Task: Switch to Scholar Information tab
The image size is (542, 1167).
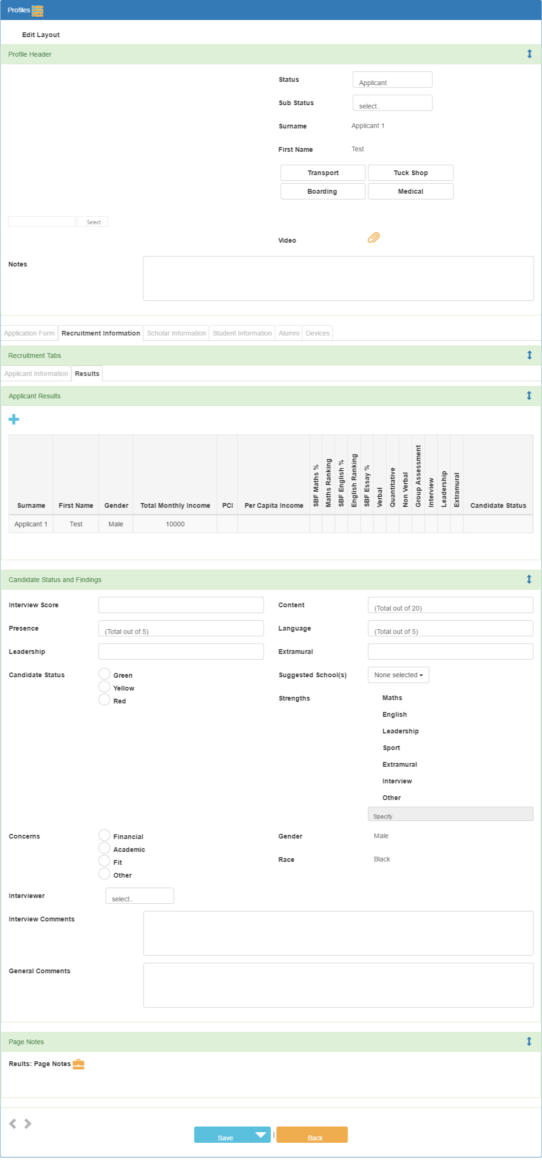Action: 176,333
